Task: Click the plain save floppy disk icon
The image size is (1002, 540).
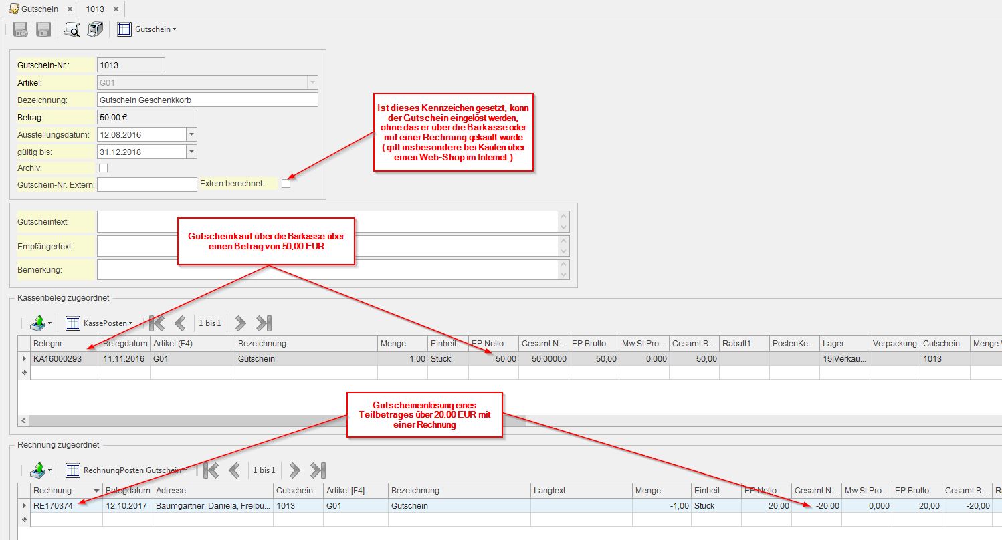Action: (43, 29)
